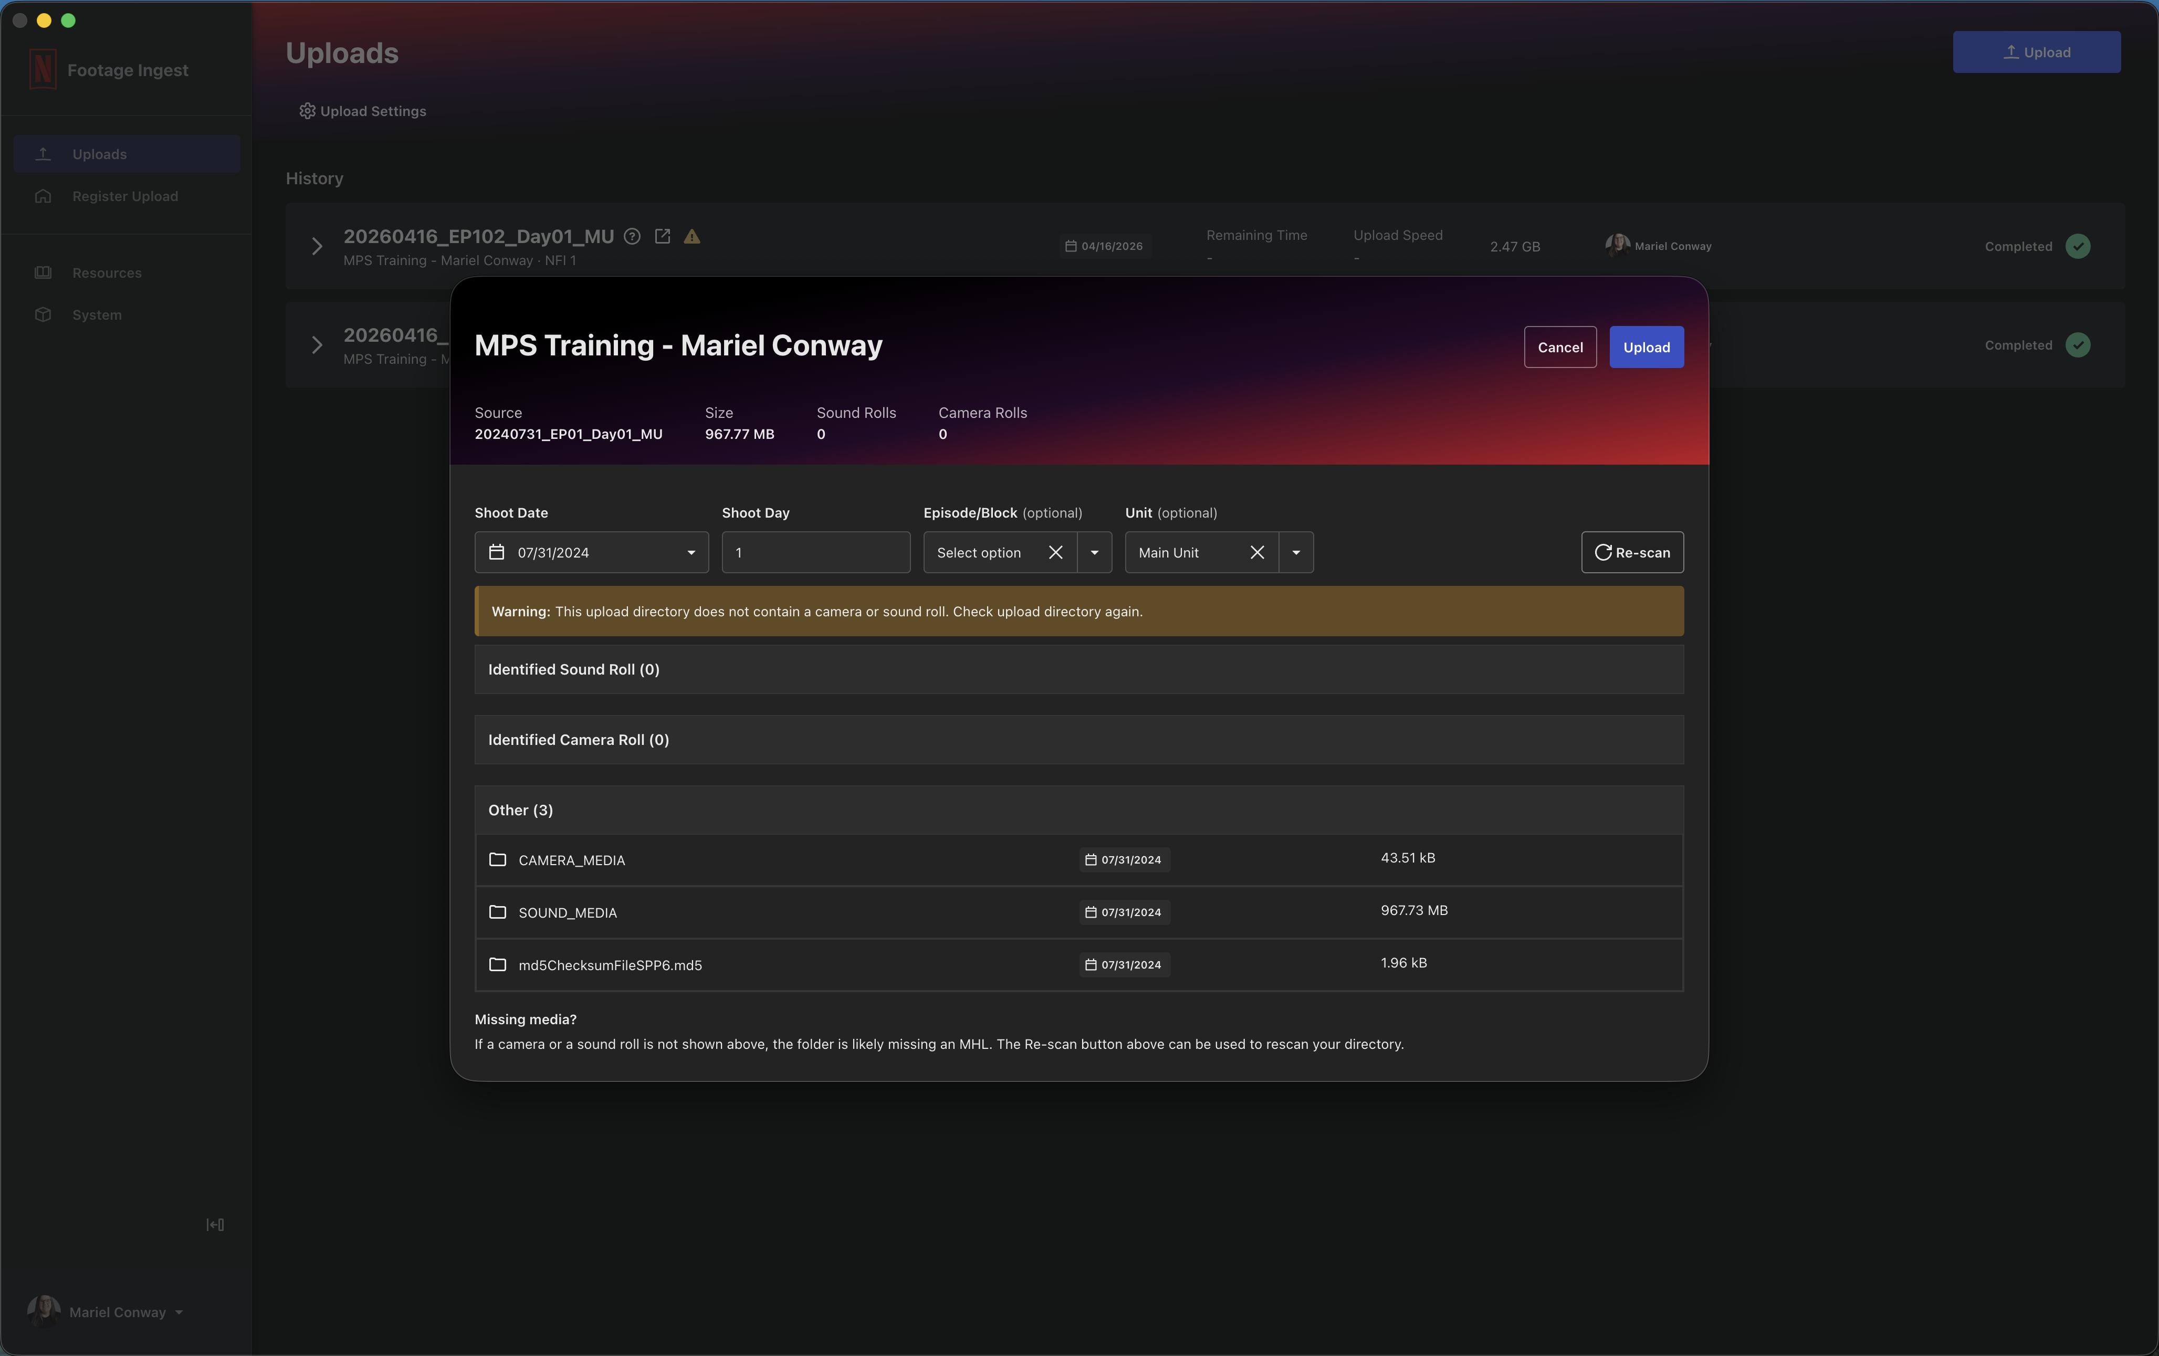
Task: Click the green Completed check in second row
Action: pyautogui.click(x=2078, y=345)
